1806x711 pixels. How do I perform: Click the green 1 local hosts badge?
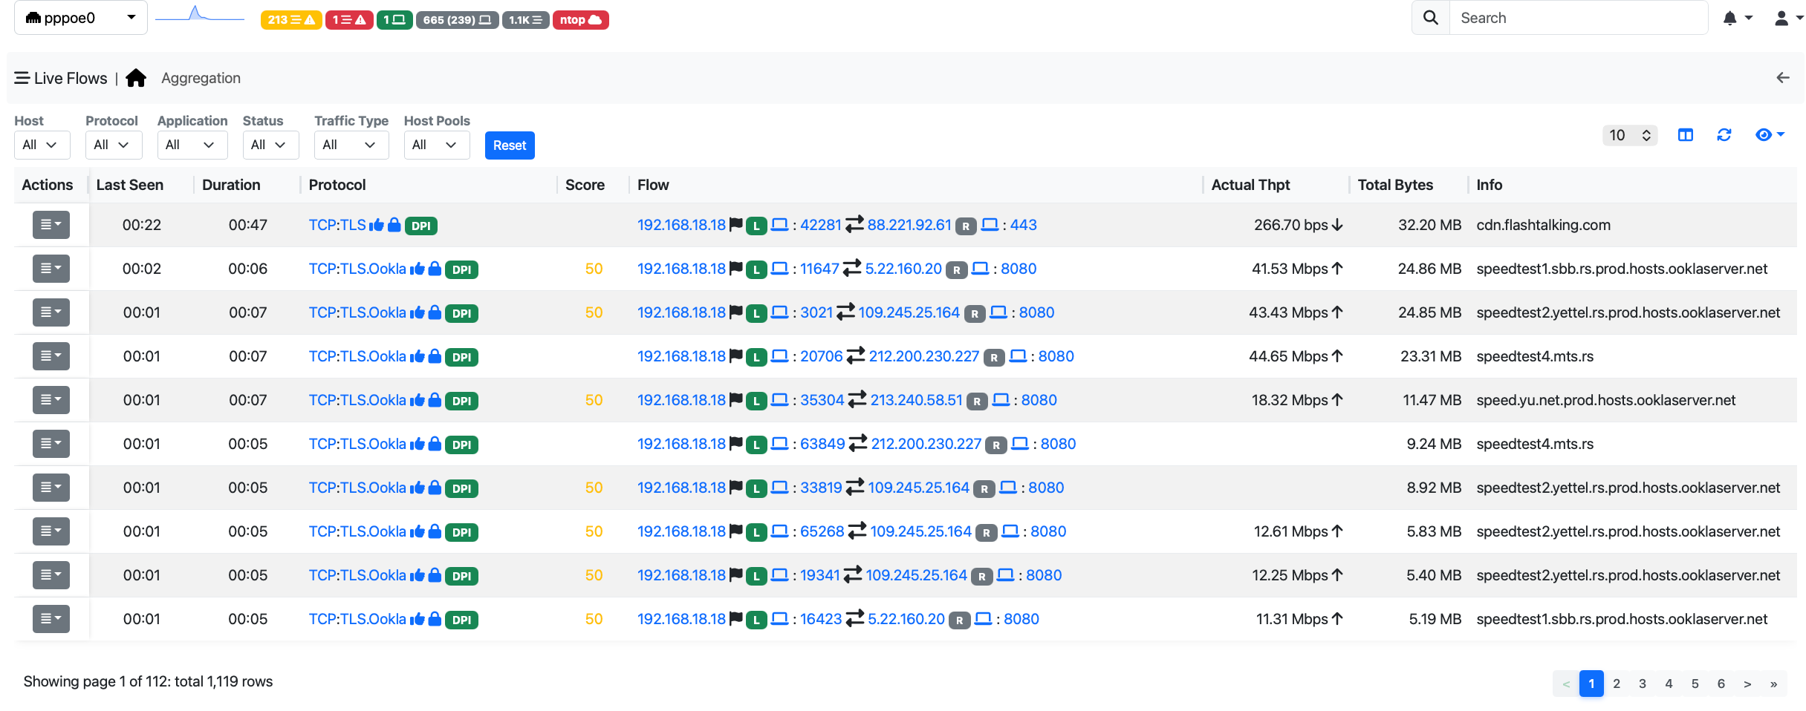pos(394,20)
